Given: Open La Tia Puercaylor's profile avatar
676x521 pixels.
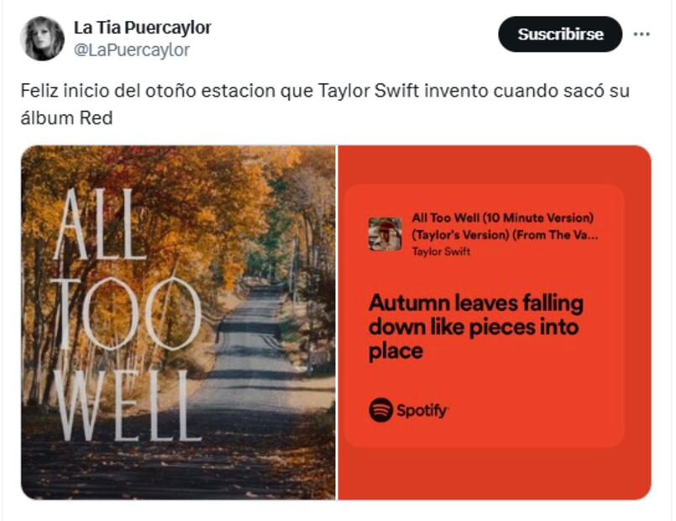Looking at the screenshot, I should [42, 39].
